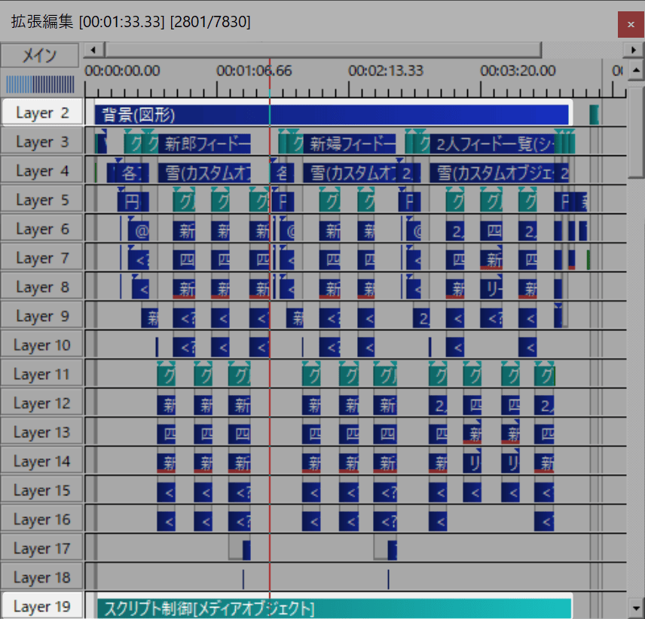The width and height of the screenshot is (645, 619).
Task: Open the メイン scene selector
Action: pos(39,55)
